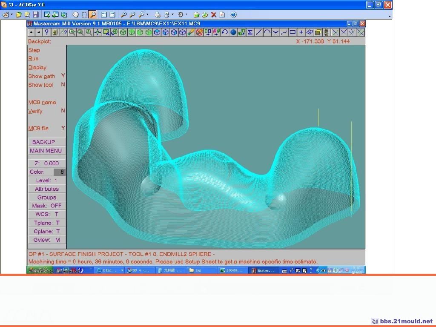Image resolution: width=436 pixels, height=327 pixels.
Task: Click the Color 8 swatch
Action: click(x=59, y=172)
